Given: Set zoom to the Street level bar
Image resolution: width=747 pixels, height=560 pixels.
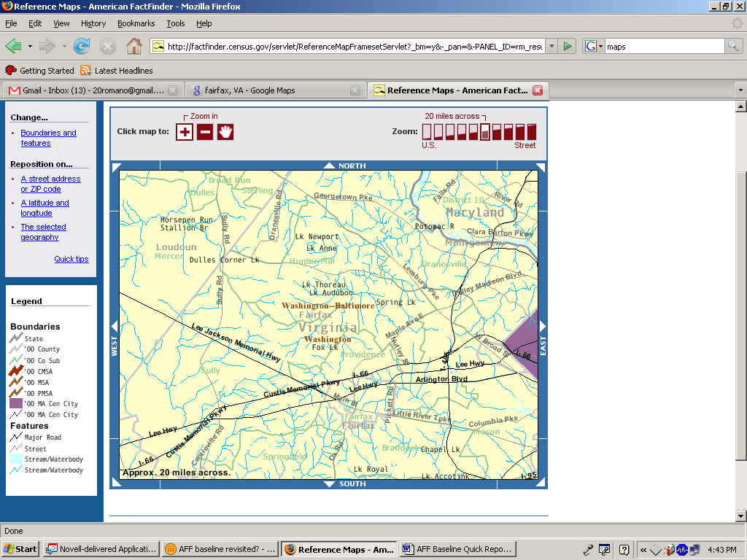Looking at the screenshot, I should (x=532, y=132).
